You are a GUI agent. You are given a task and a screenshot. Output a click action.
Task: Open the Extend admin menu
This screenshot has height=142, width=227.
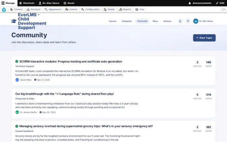[x=71, y=9]
